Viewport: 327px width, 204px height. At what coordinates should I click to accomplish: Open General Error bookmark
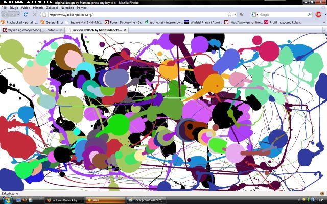pos(52,22)
